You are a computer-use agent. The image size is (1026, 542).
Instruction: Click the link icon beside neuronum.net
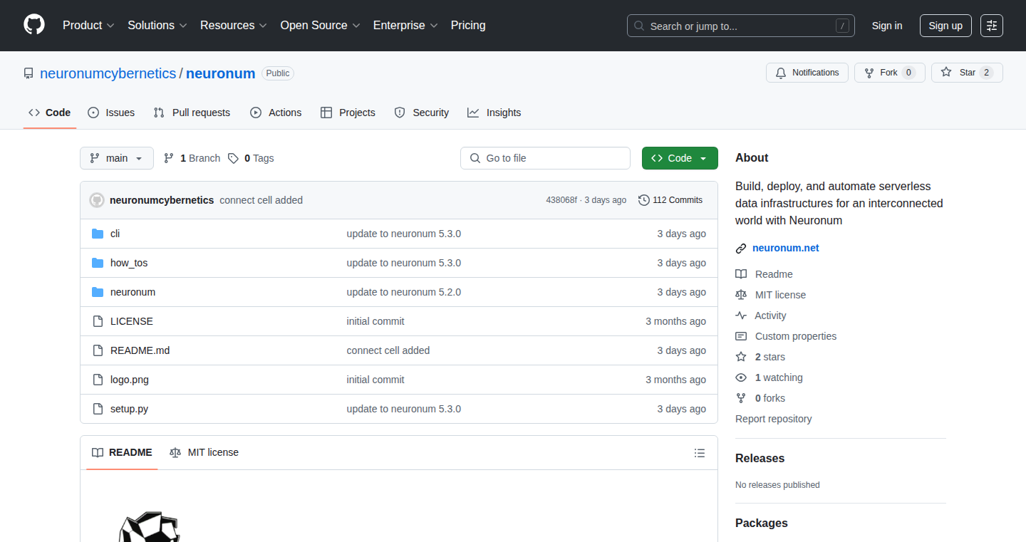[741, 249]
